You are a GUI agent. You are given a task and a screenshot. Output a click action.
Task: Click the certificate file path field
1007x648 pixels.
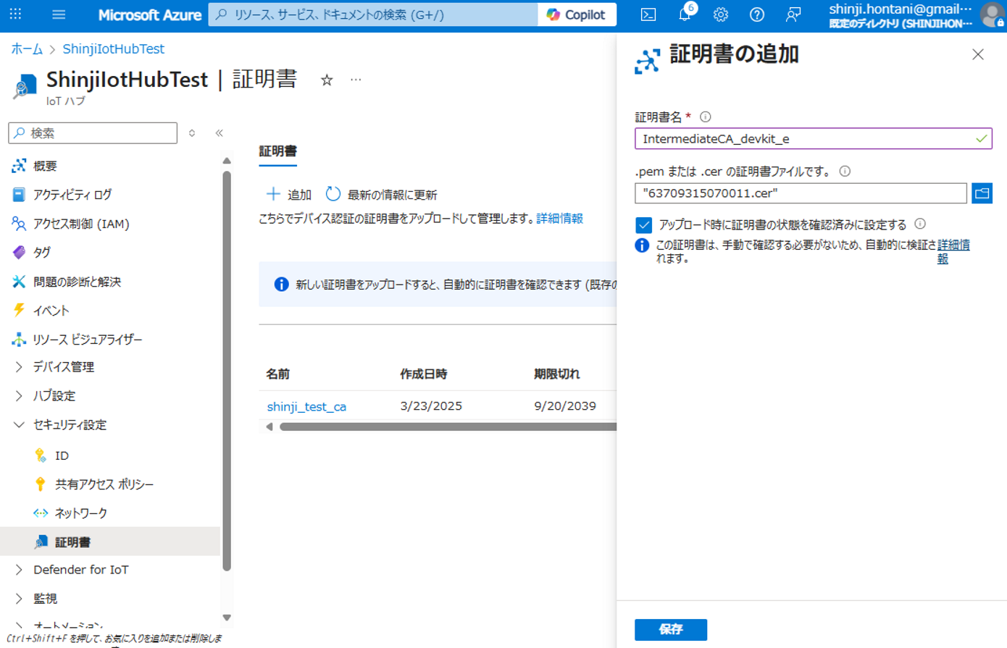[x=801, y=193]
